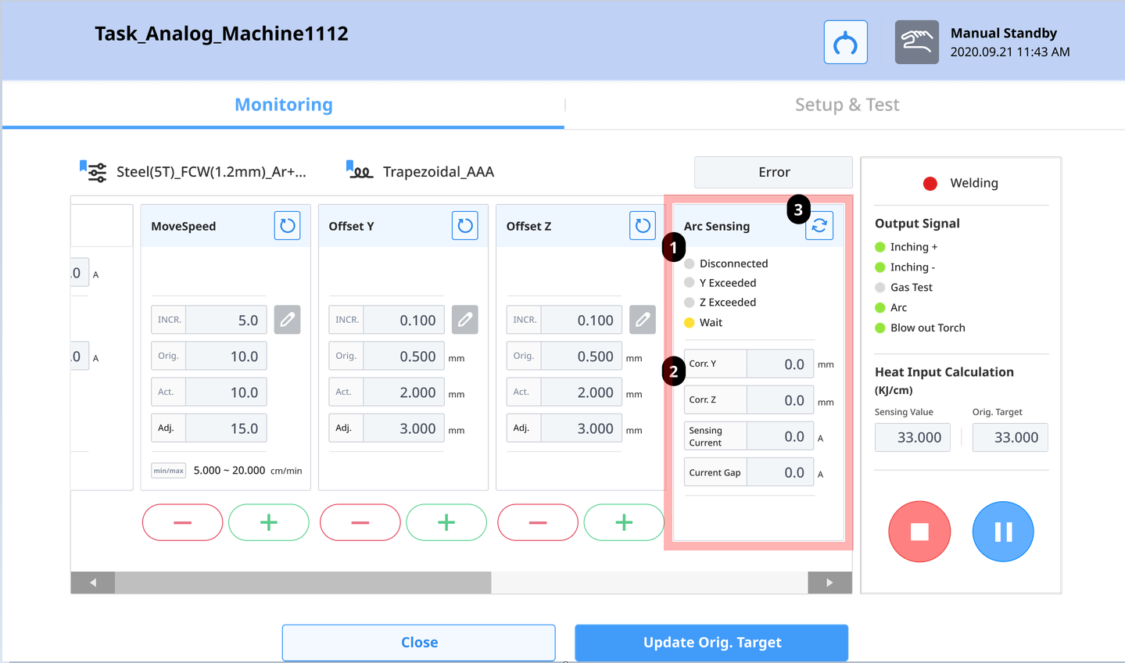
Task: Edit the Offset Y increment with pencil
Action: pos(465,320)
